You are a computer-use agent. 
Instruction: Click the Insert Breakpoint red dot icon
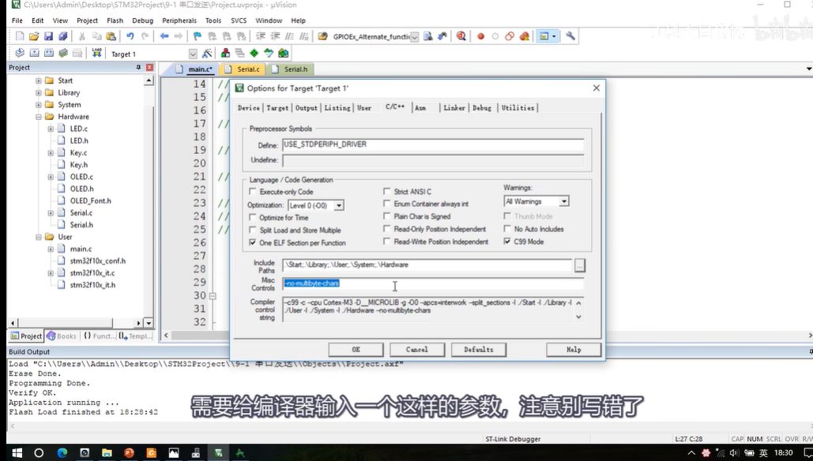480,36
